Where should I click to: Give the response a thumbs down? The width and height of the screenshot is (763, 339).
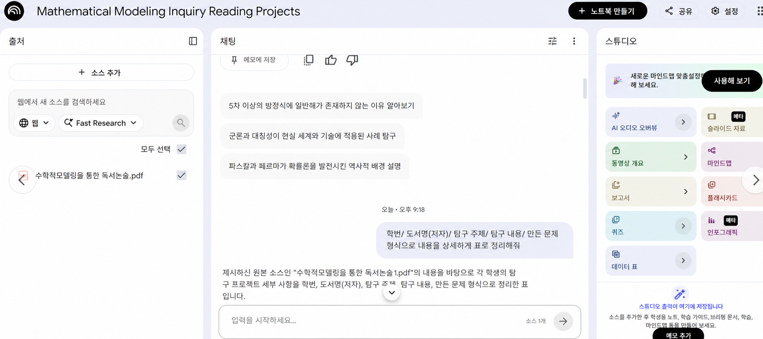click(352, 60)
